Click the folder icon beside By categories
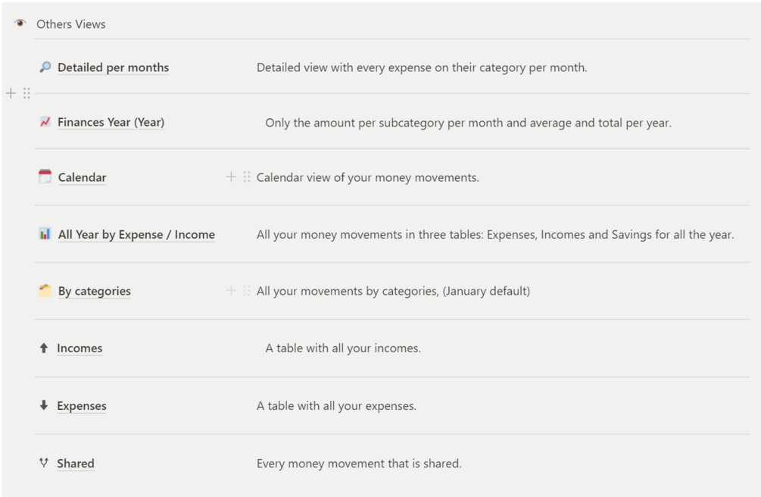761x497 pixels. tap(45, 290)
